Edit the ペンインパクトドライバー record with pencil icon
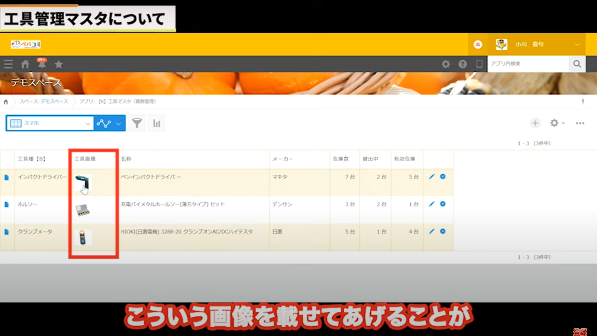This screenshot has height=336, width=597. coord(431,177)
